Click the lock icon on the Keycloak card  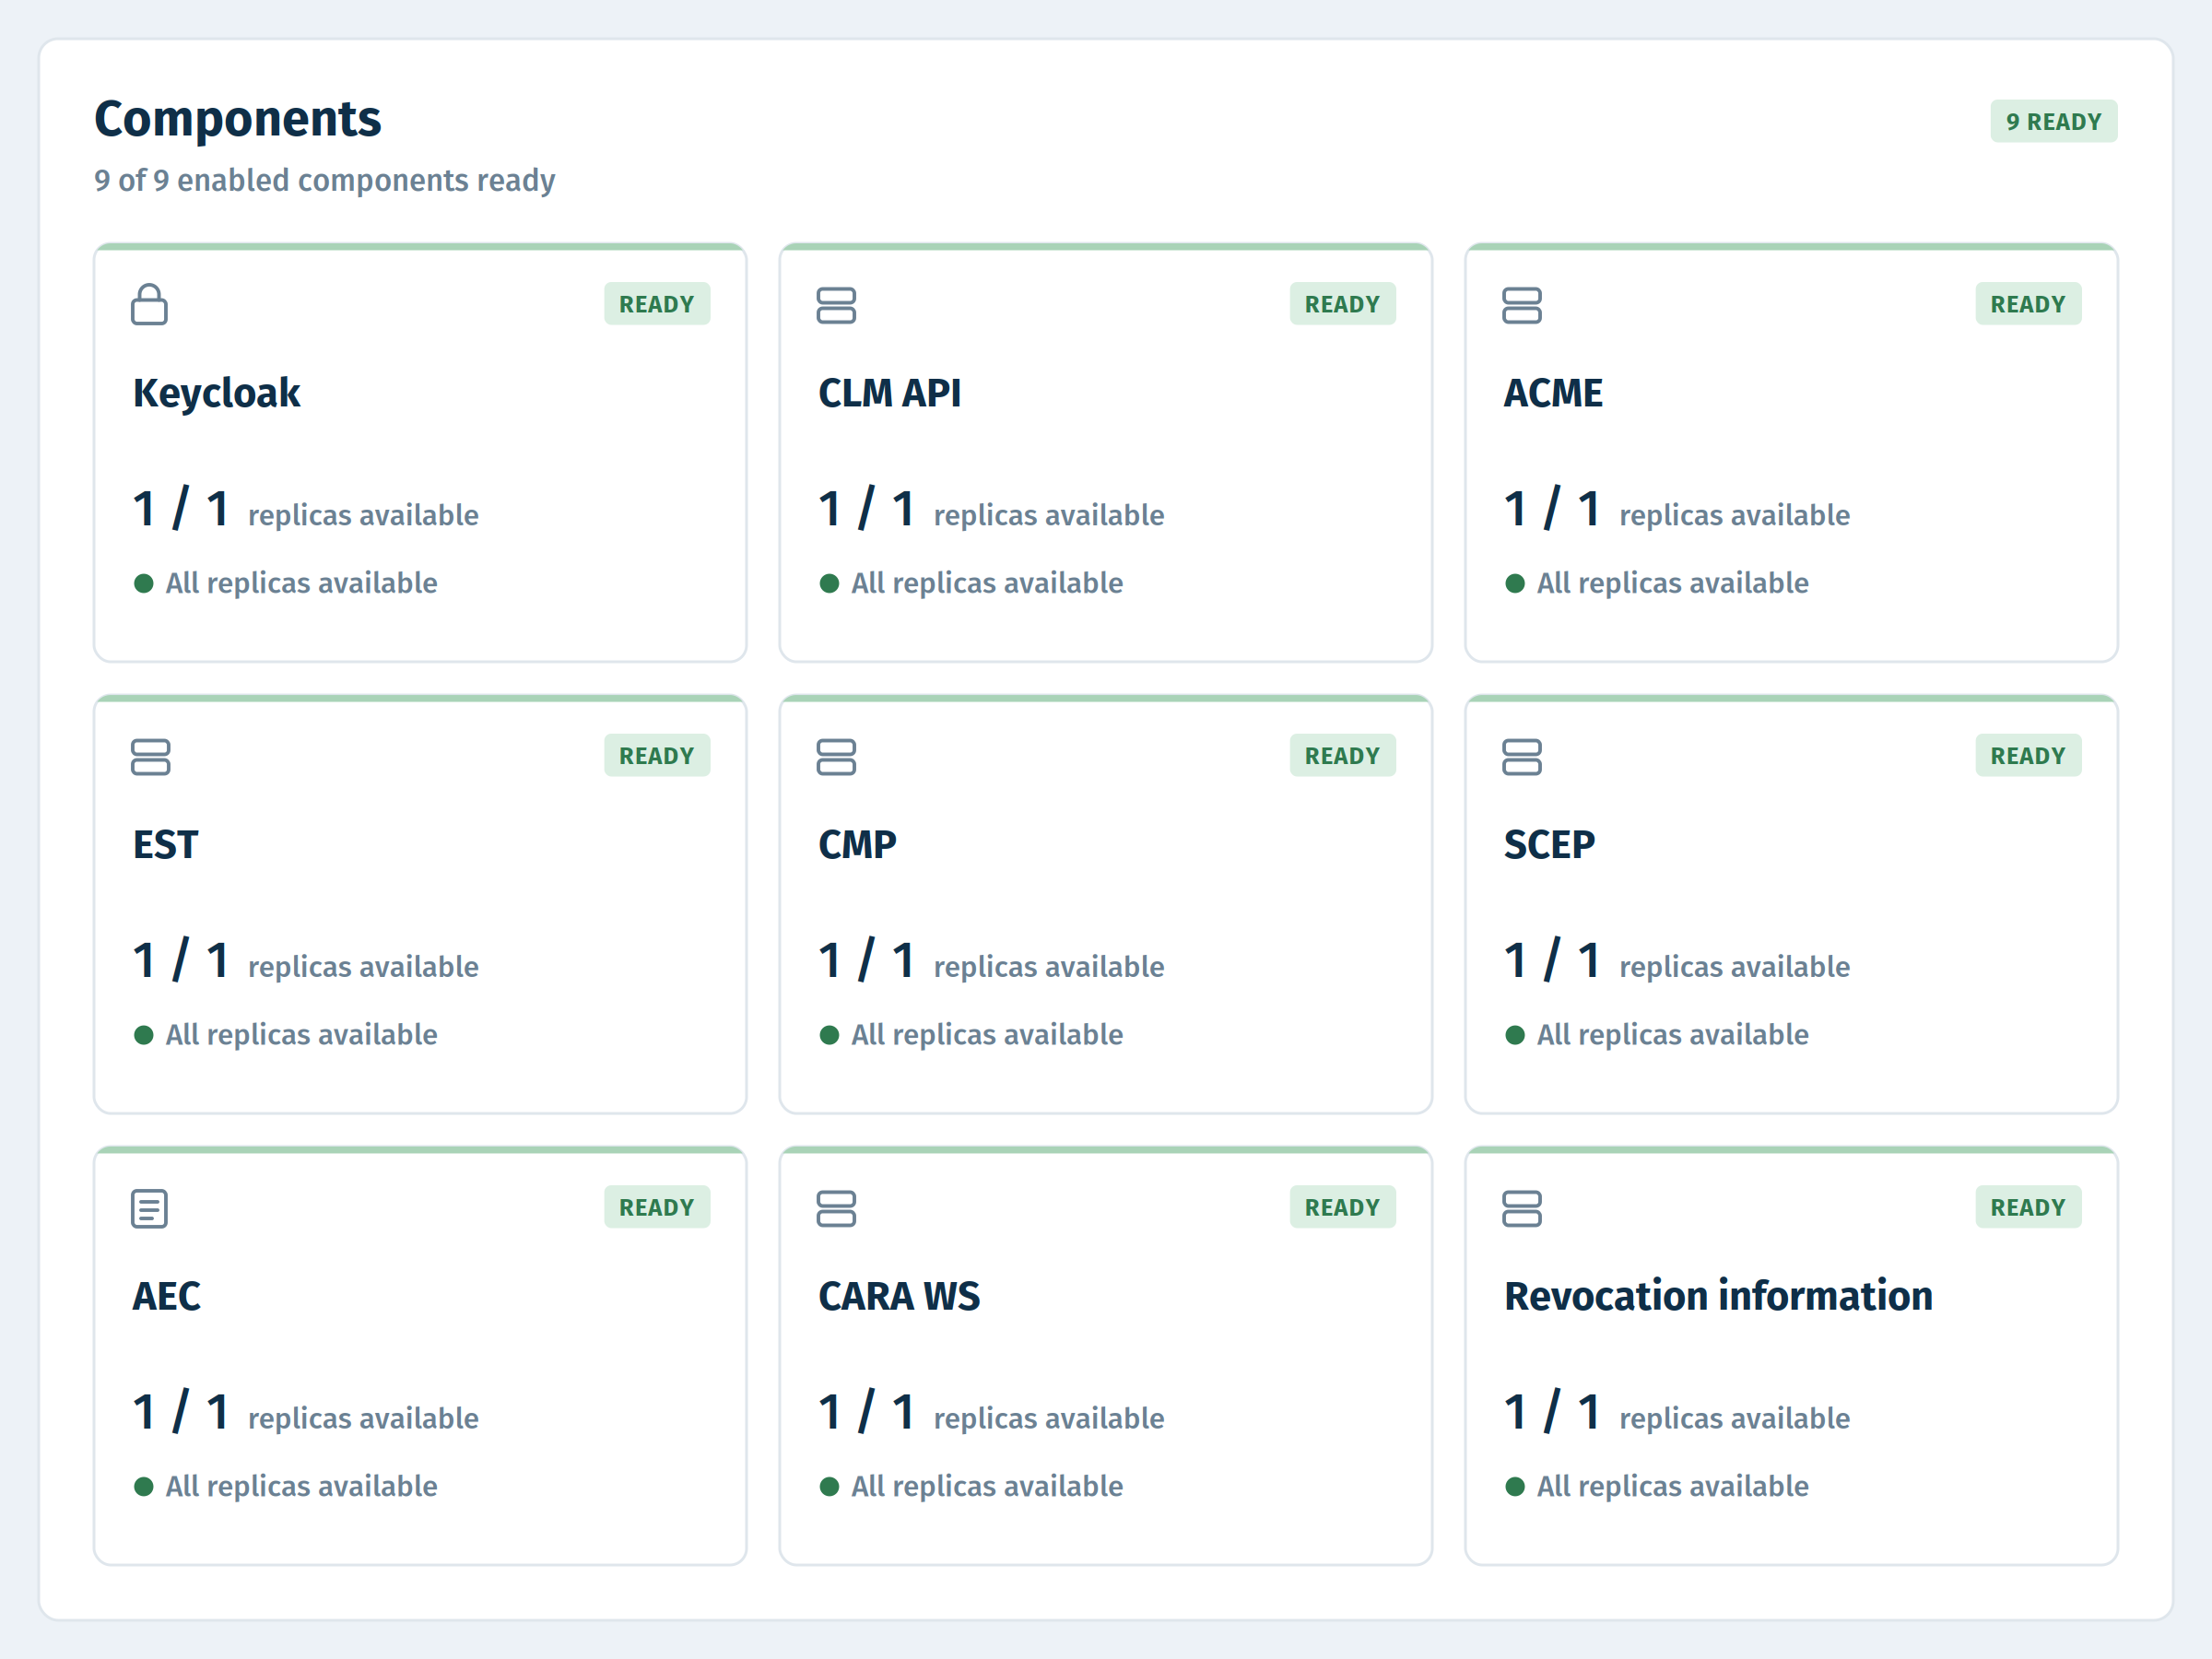[149, 305]
